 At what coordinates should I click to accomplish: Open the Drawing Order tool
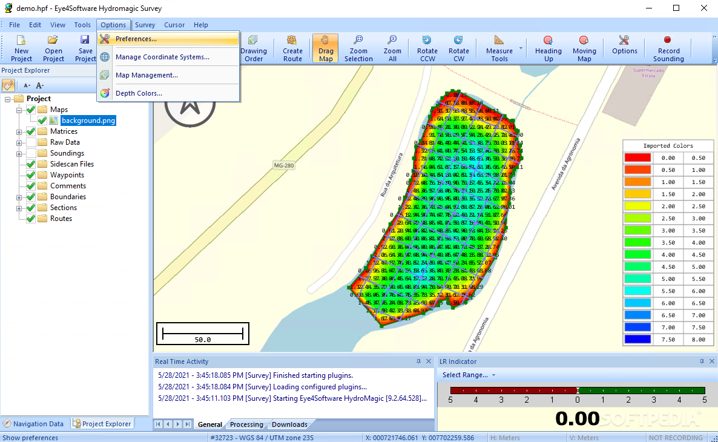pyautogui.click(x=253, y=48)
